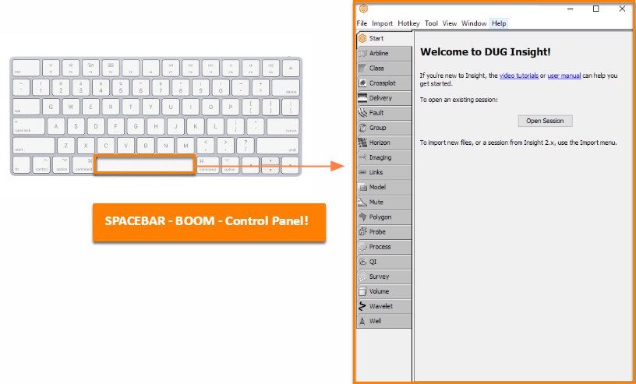This screenshot has width=636, height=384.
Task: Switch to the Imaging tab
Action: coord(384,157)
